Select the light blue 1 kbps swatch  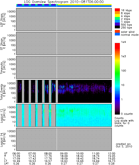[117, 21]
